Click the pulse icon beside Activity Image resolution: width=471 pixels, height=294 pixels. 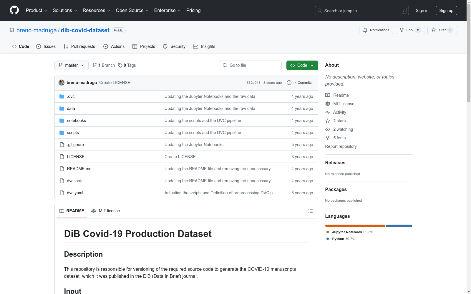click(328, 112)
